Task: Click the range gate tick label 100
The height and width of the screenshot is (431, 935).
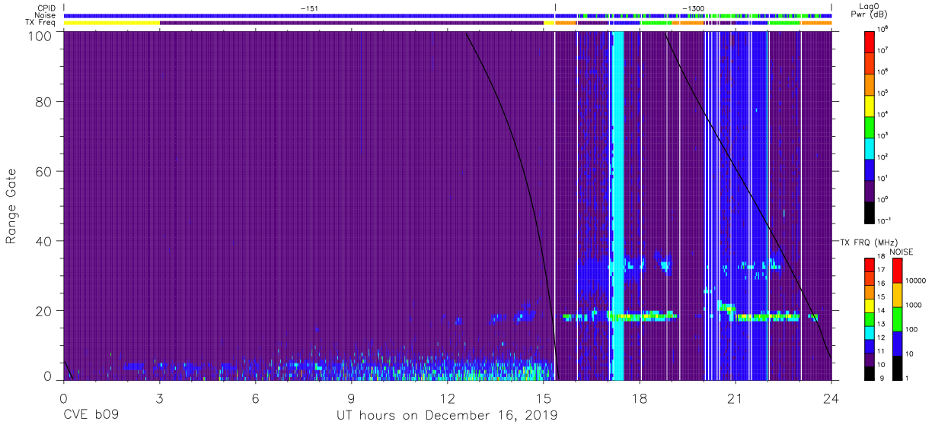Action: pos(41,35)
